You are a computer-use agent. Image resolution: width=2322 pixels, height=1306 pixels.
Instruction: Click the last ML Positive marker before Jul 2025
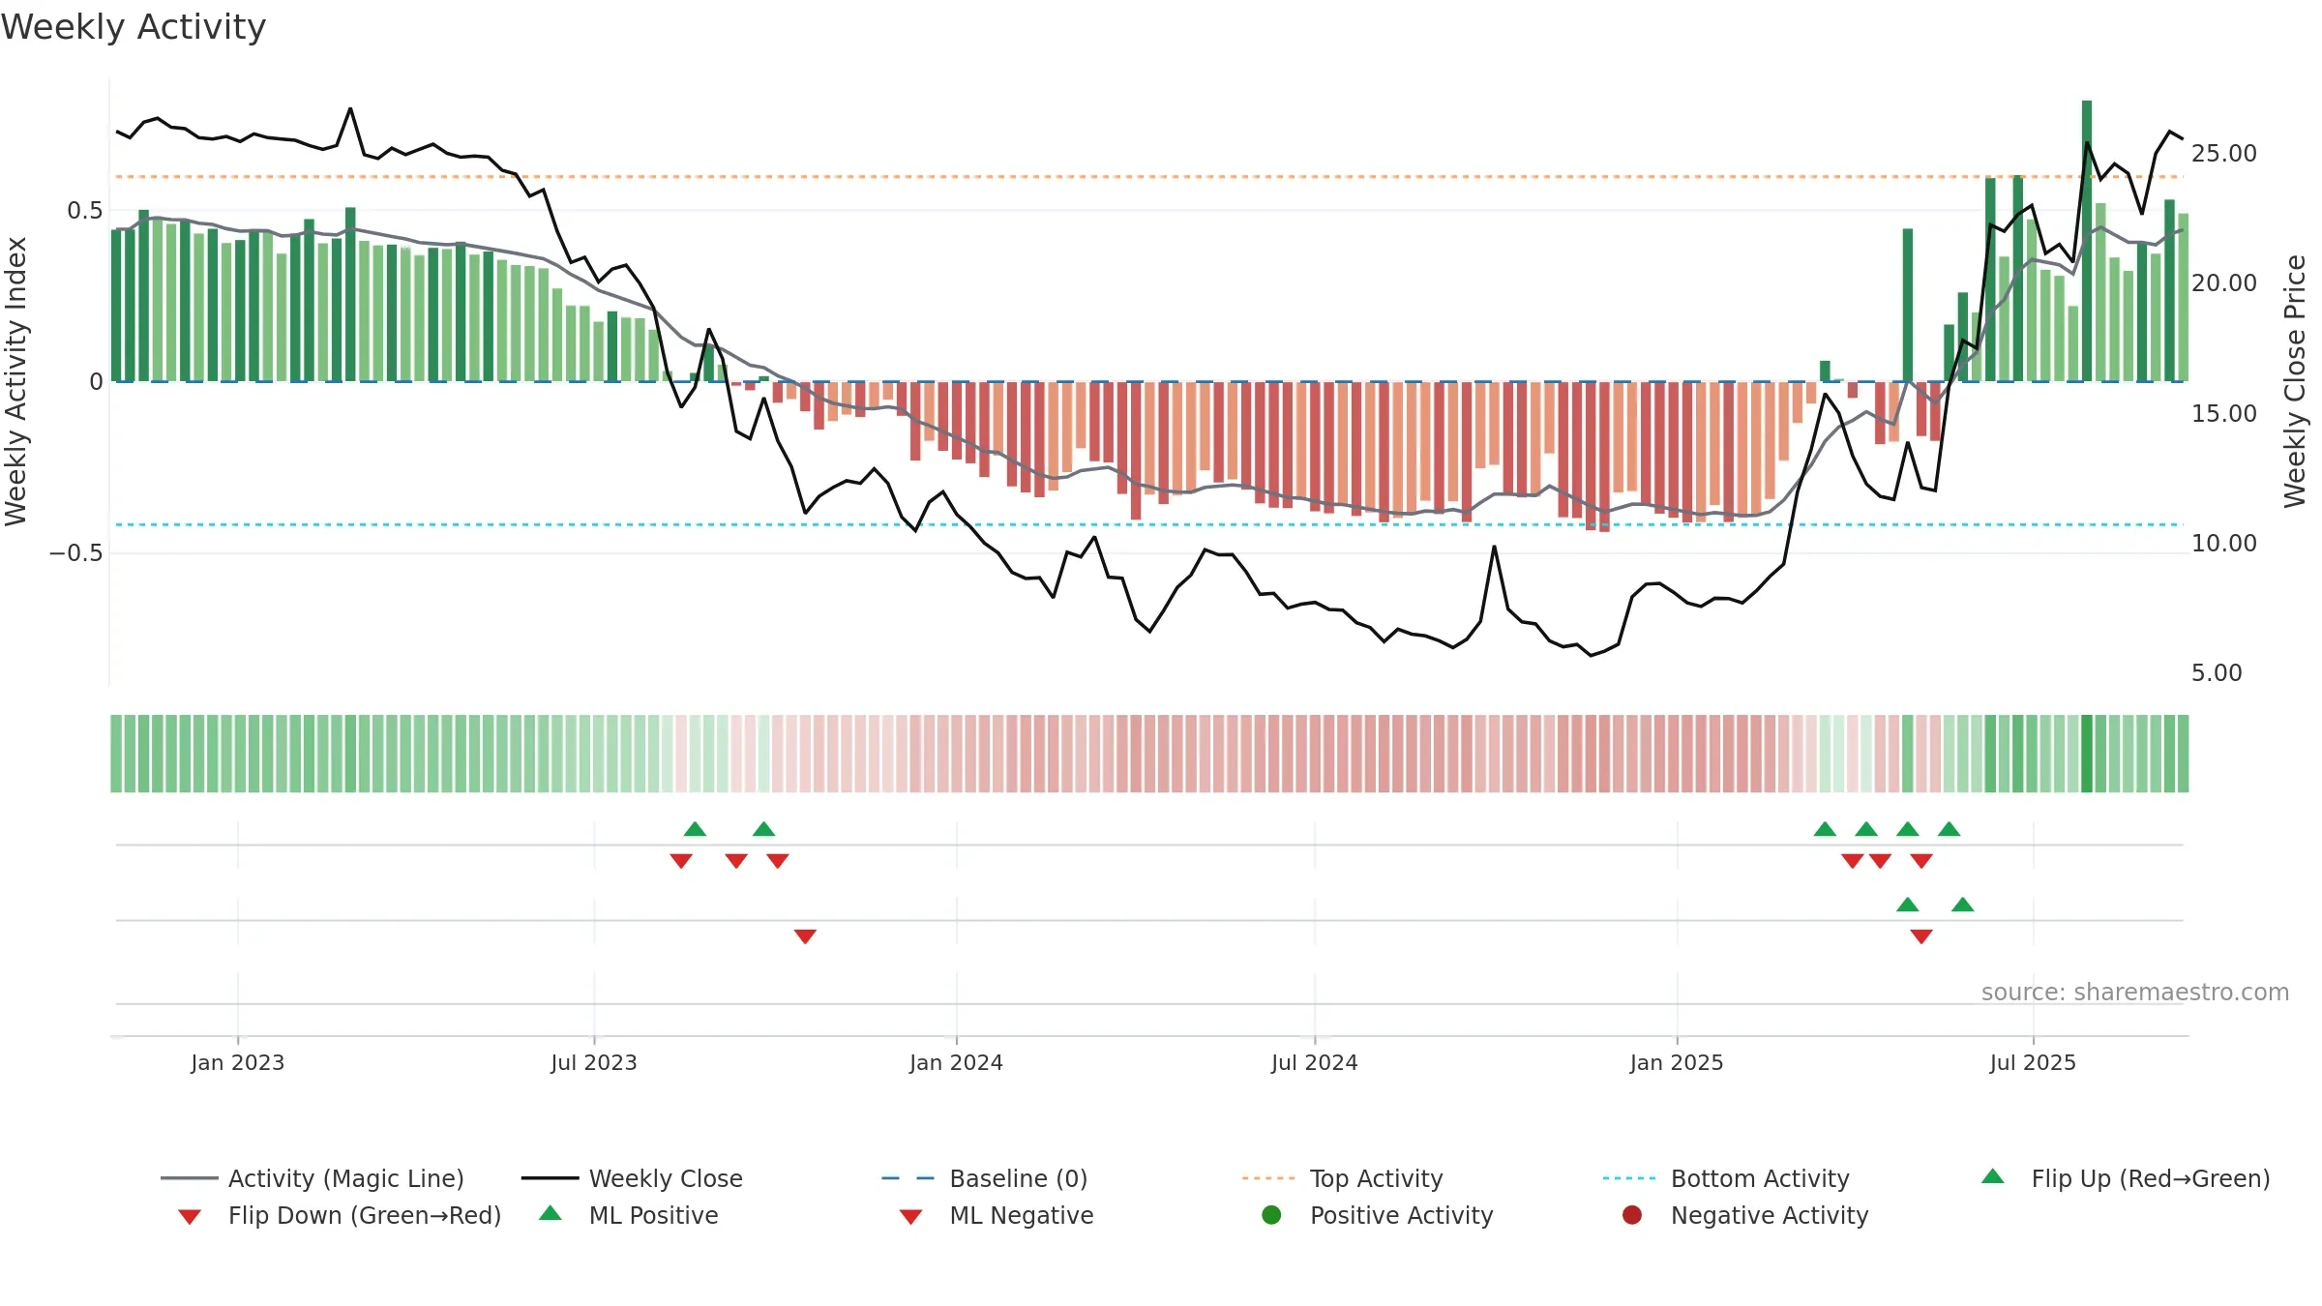[1962, 905]
